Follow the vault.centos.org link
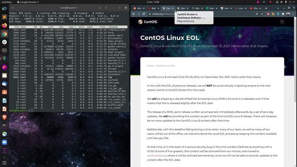Image resolution: width=297 pixels, height=167 pixels. click(157, 156)
